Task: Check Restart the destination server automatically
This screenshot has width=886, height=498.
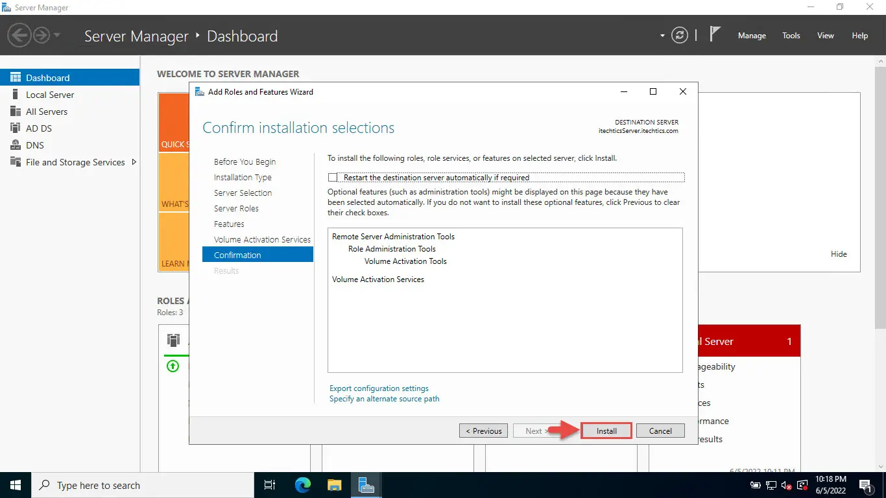Action: point(333,178)
